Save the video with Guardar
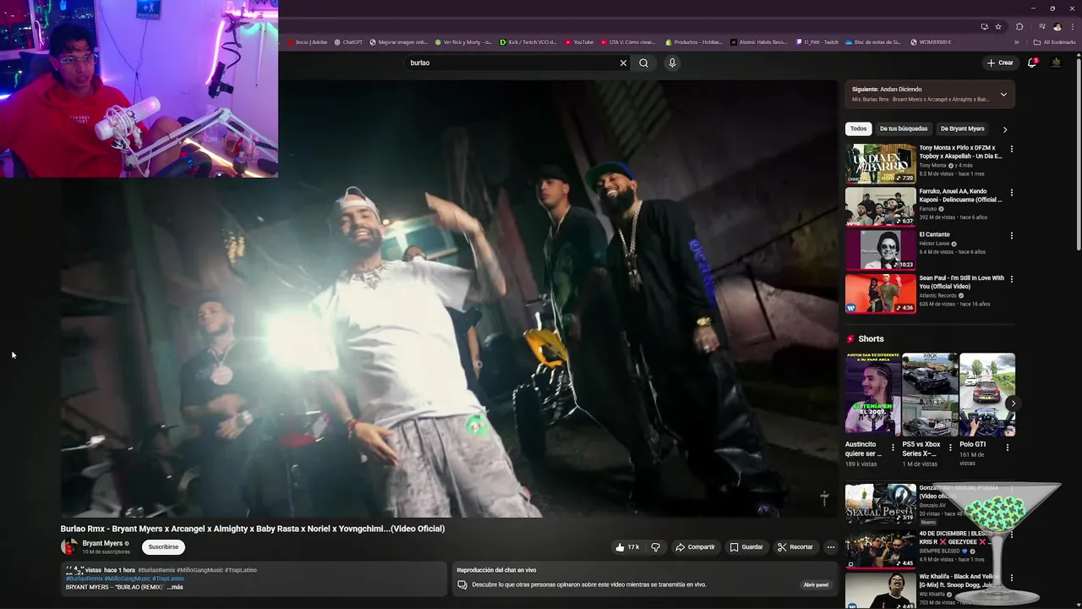Image resolution: width=1082 pixels, height=609 pixels. point(746,547)
